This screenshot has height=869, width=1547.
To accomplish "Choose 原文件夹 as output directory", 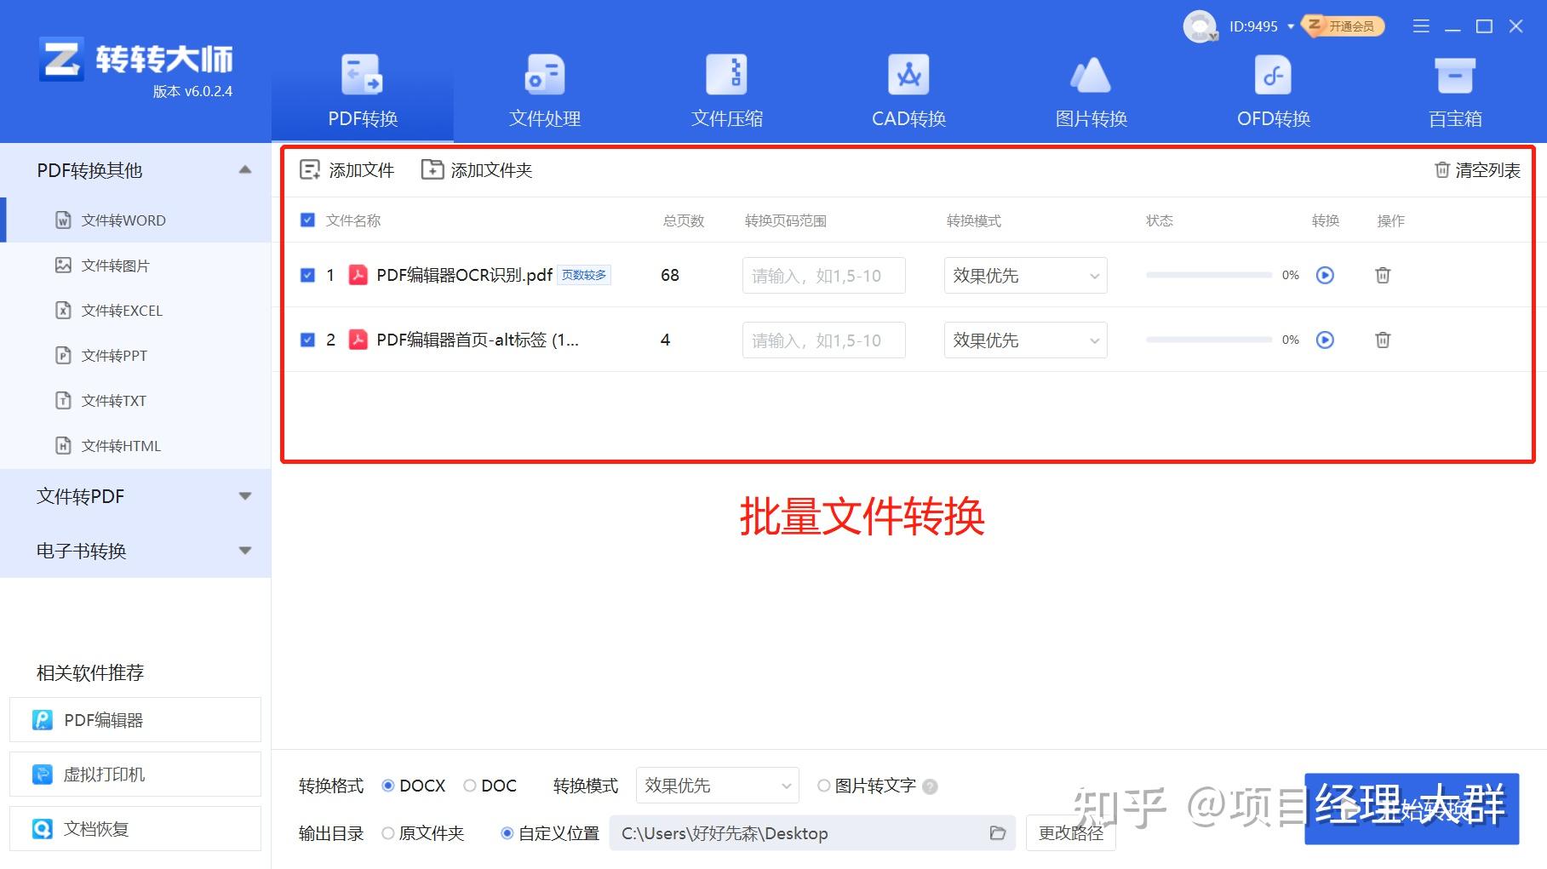I will 388,833.
